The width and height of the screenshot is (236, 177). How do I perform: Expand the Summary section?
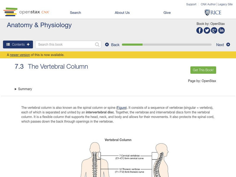point(23,89)
